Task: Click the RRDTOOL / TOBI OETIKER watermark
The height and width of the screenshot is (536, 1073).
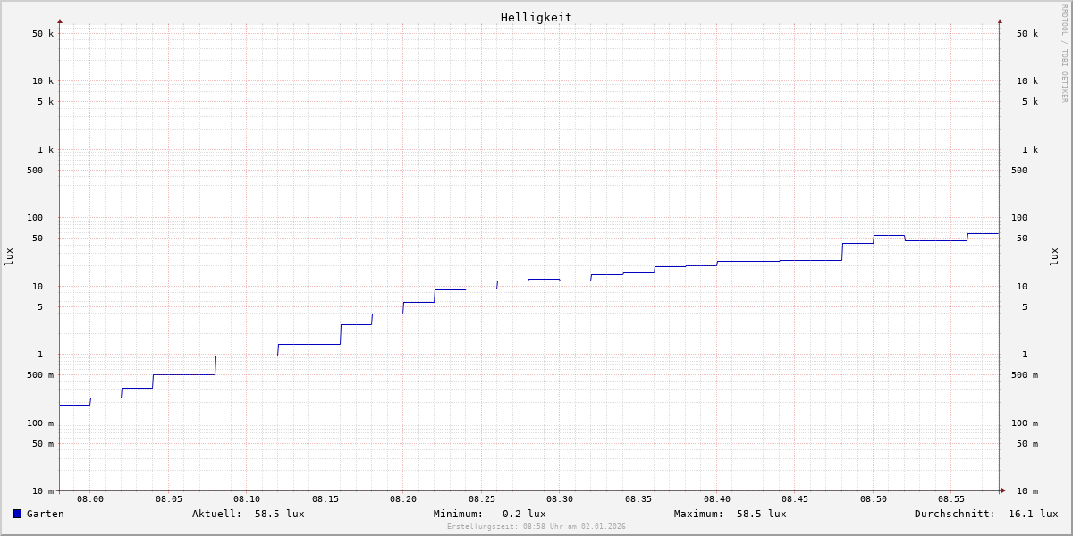Action: pyautogui.click(x=1064, y=54)
